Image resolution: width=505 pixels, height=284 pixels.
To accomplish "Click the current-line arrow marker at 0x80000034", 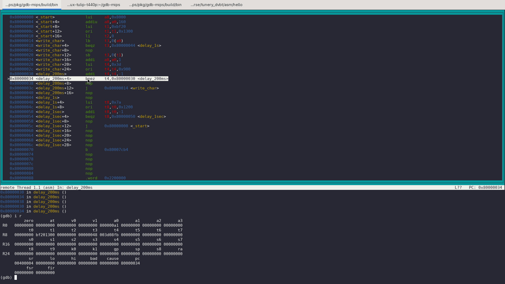I will coord(8,79).
